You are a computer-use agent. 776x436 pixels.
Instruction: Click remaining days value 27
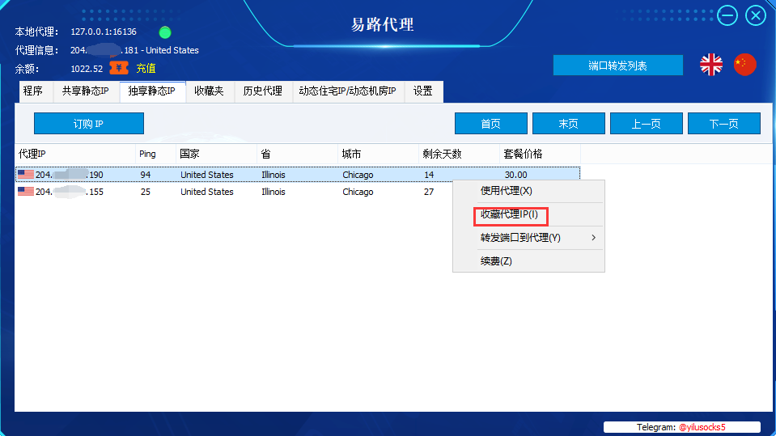429,192
